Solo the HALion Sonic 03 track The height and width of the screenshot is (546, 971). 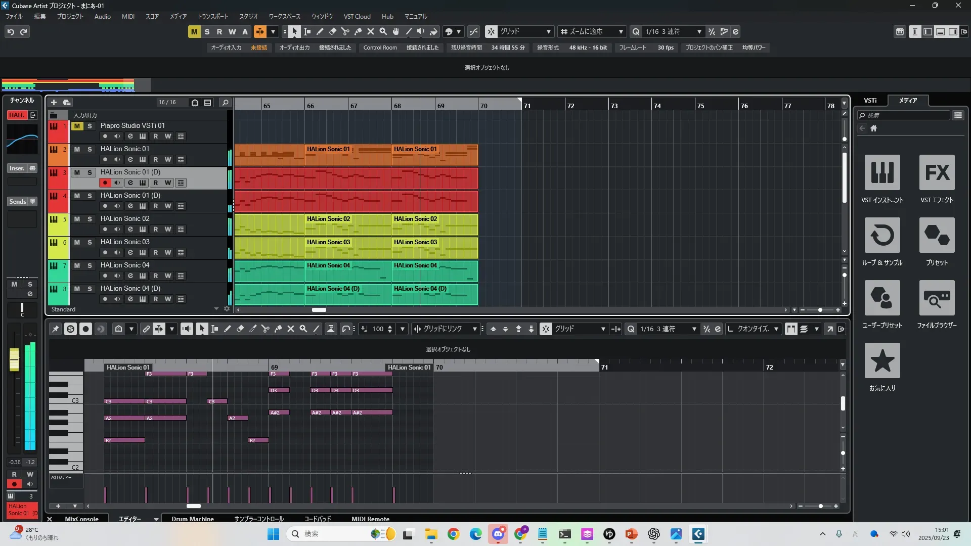[90, 242]
